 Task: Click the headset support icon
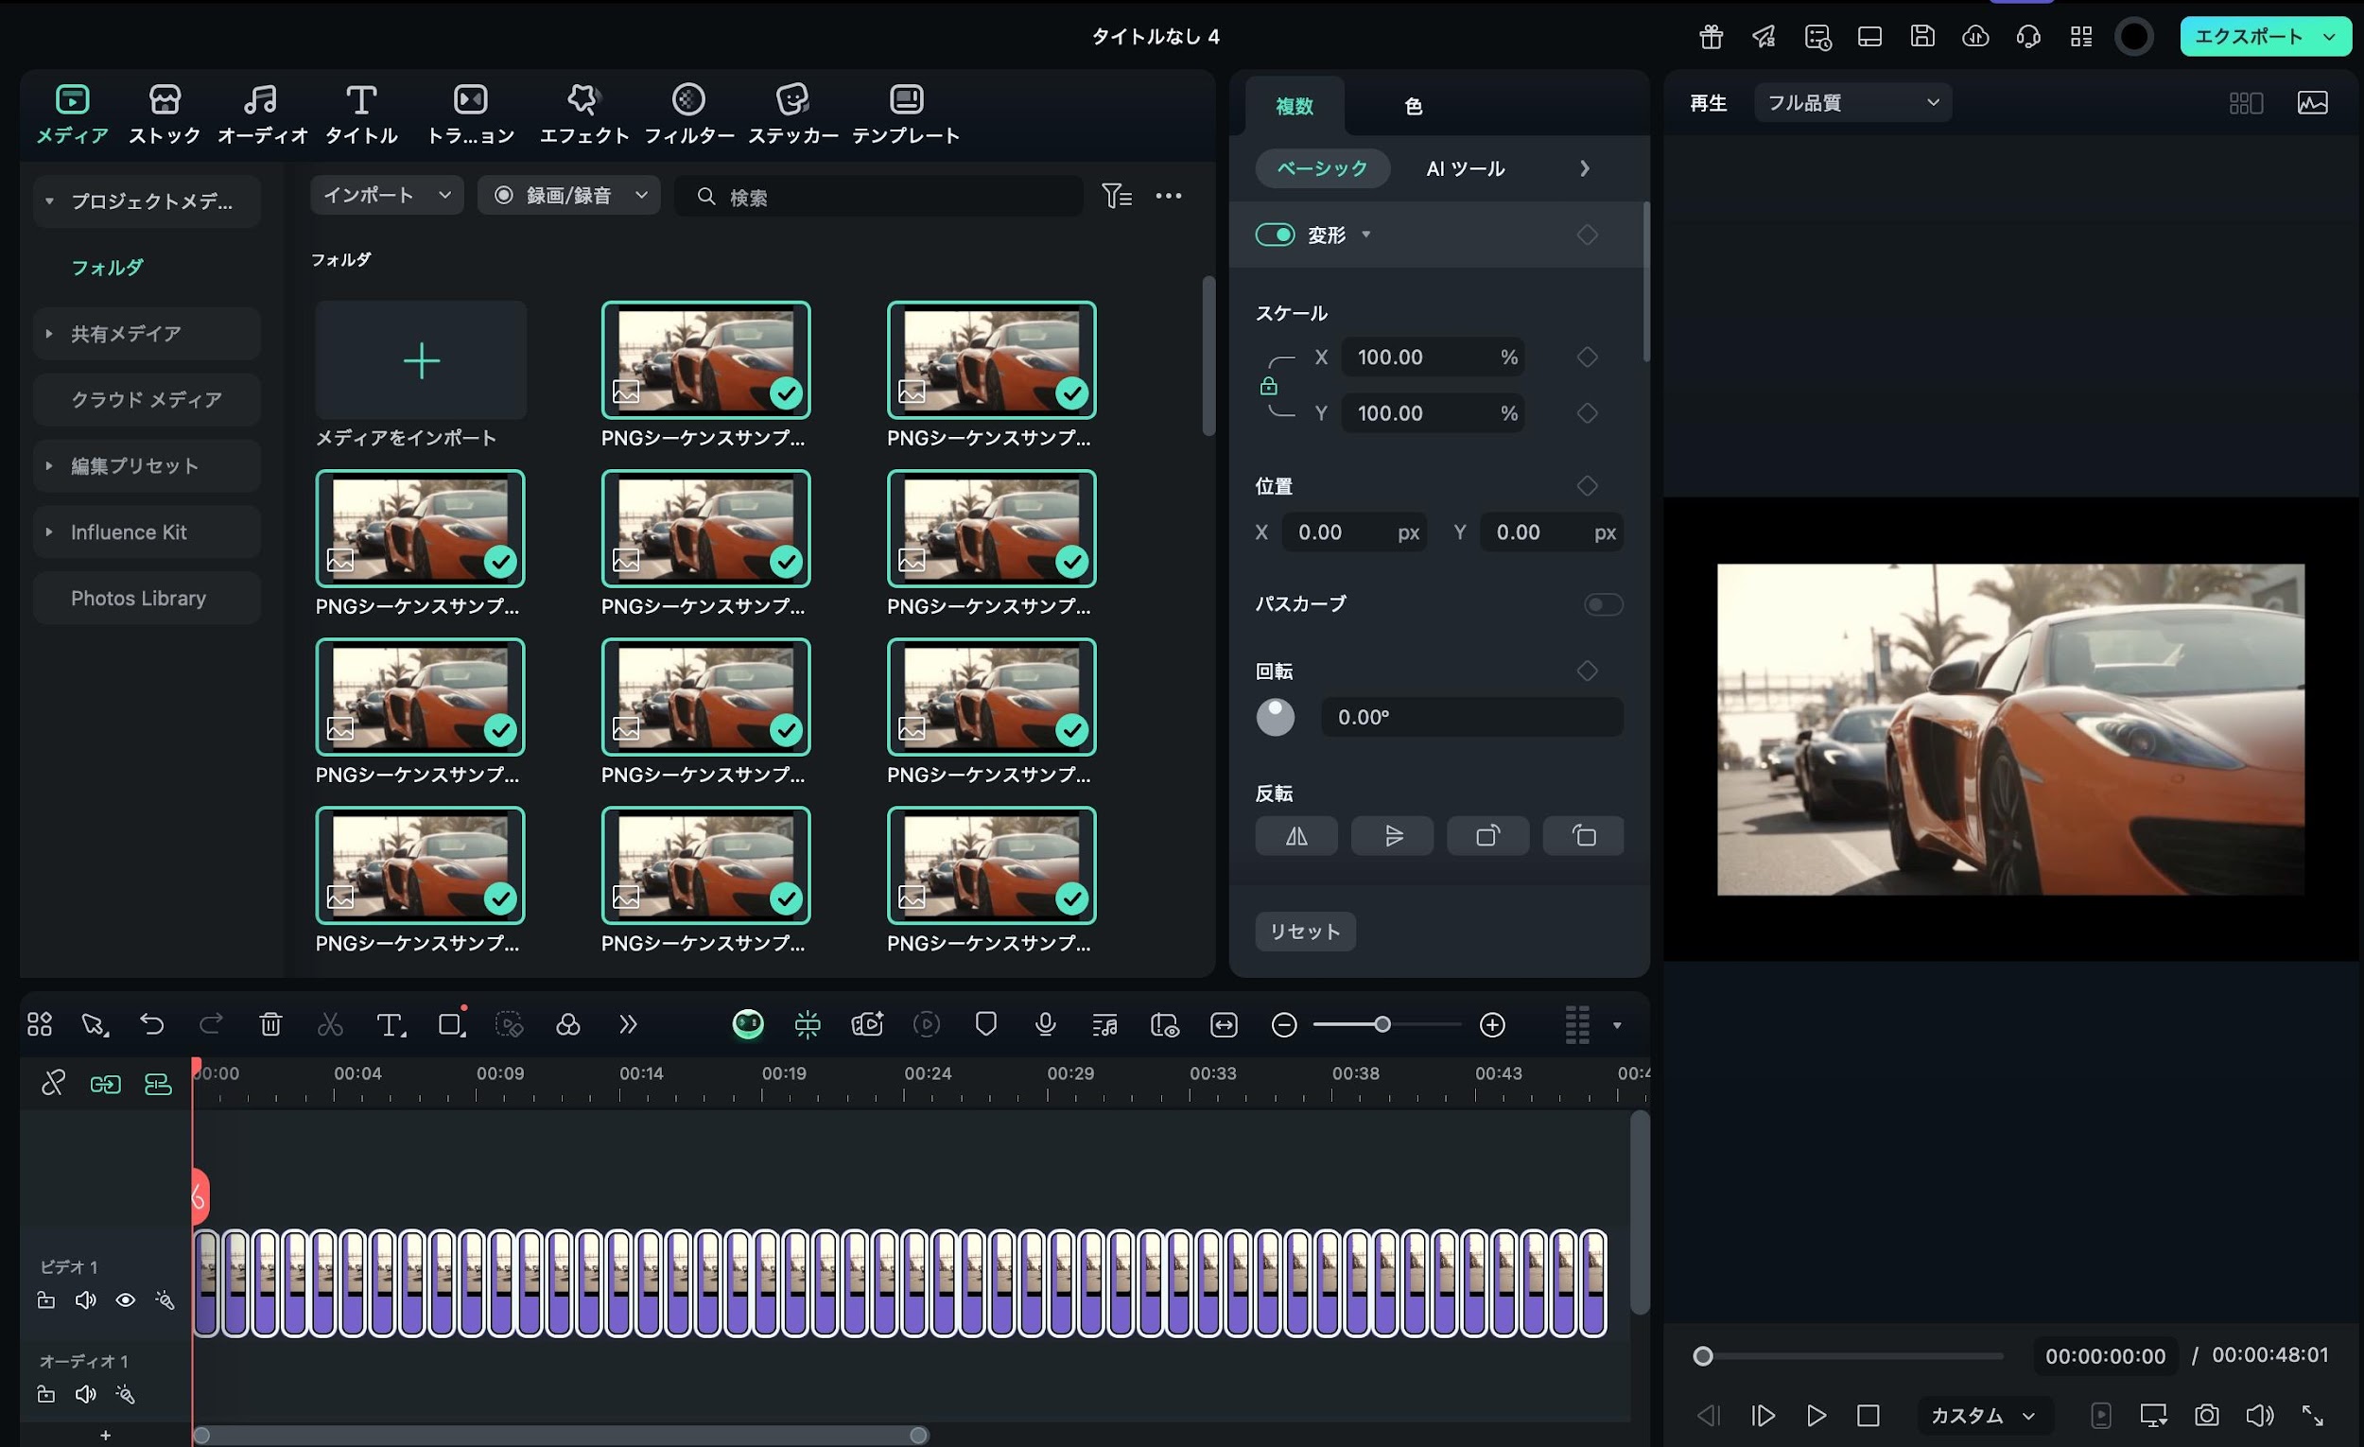[2028, 37]
